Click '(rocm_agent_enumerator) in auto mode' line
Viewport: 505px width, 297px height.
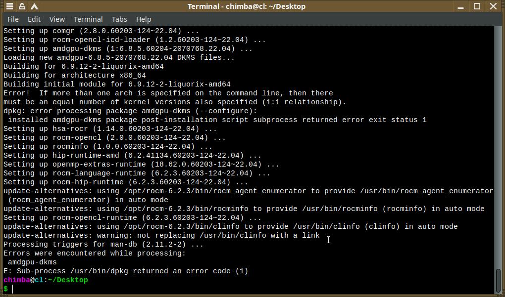click(x=88, y=200)
